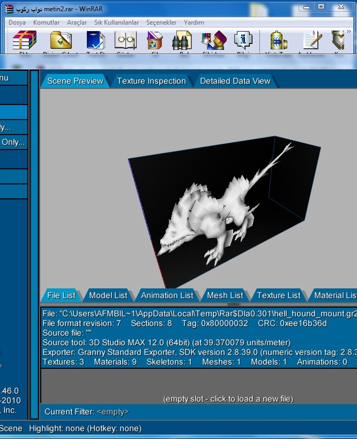Open the Araçlar menu in WinRAR
This screenshot has width=357, height=439.
coord(77,23)
